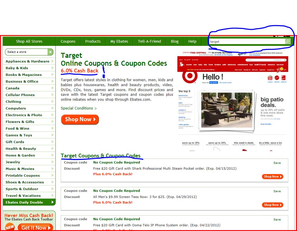
Task: Open the Electronics & Photo category
Action: pos(29,115)
